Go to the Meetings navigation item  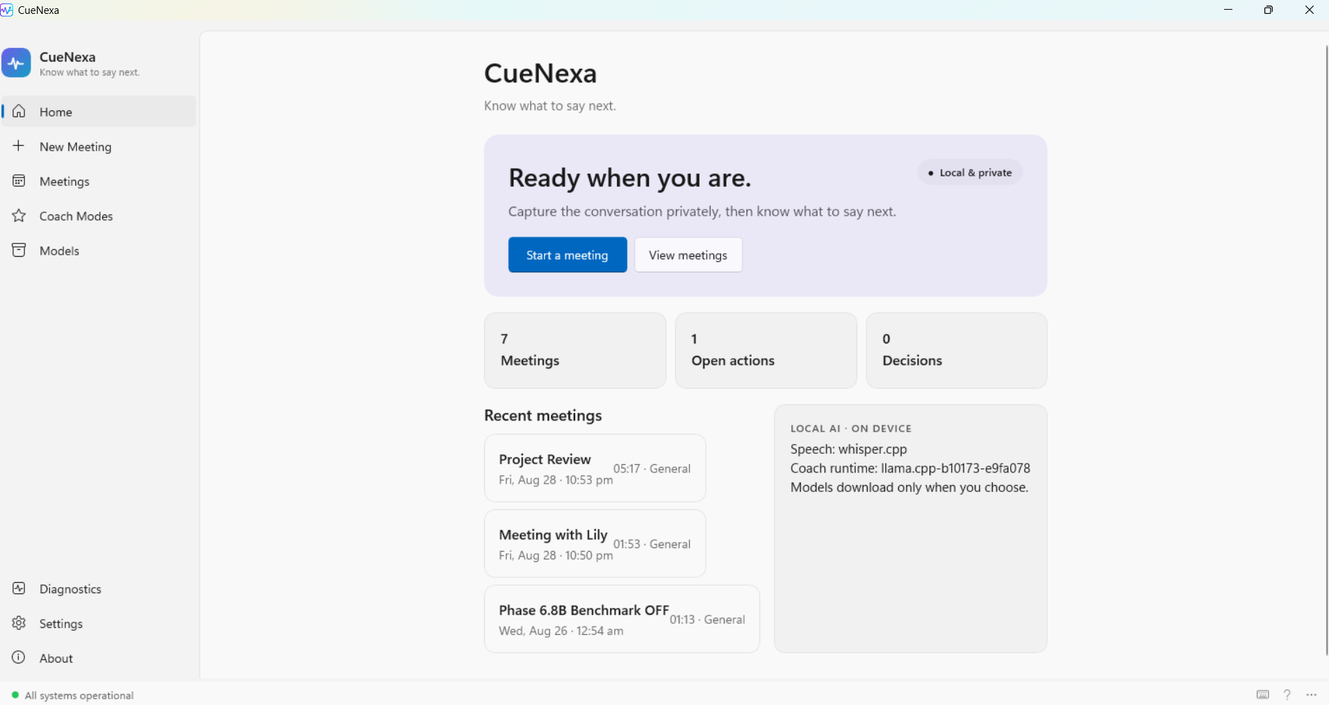[x=99, y=181]
